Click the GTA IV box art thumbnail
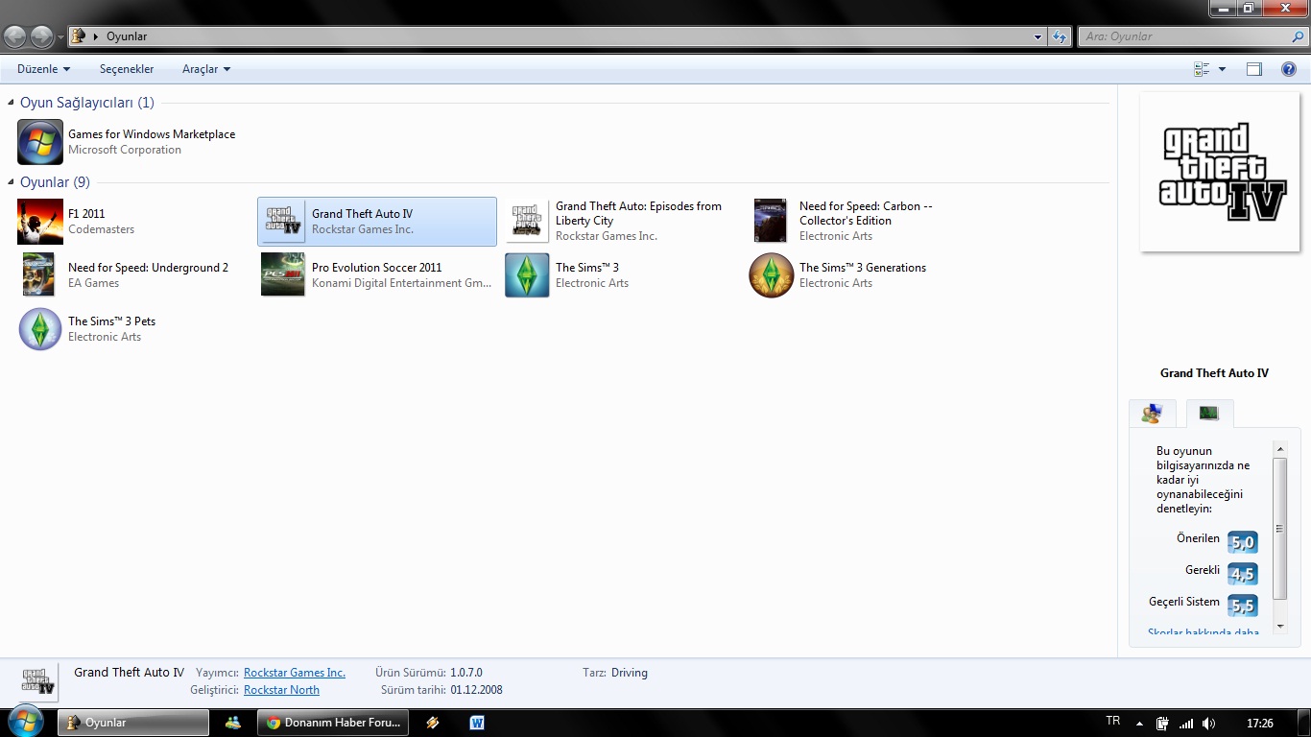Image resolution: width=1311 pixels, height=737 pixels. pyautogui.click(x=1220, y=172)
